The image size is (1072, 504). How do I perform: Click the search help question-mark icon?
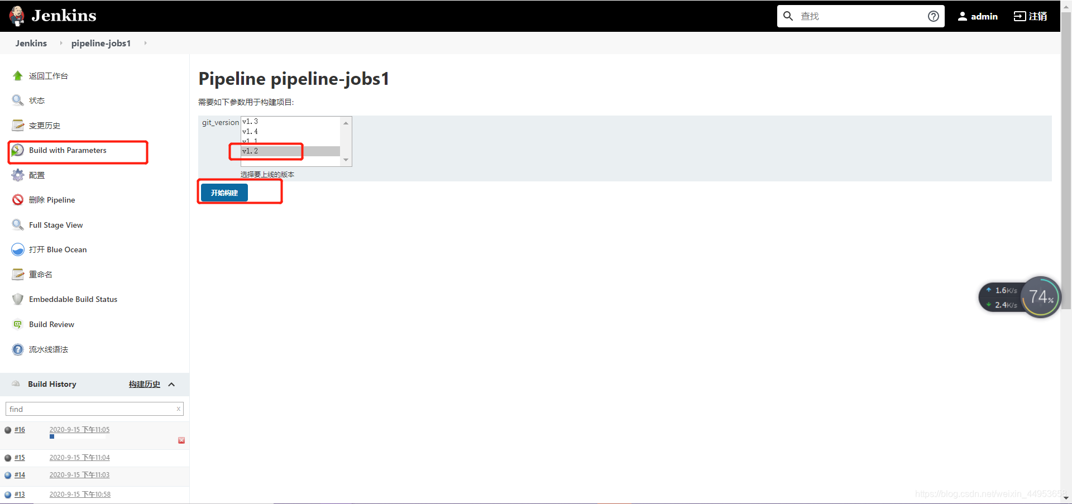point(933,16)
